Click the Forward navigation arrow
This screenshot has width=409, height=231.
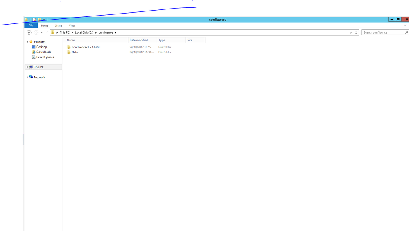click(36, 32)
